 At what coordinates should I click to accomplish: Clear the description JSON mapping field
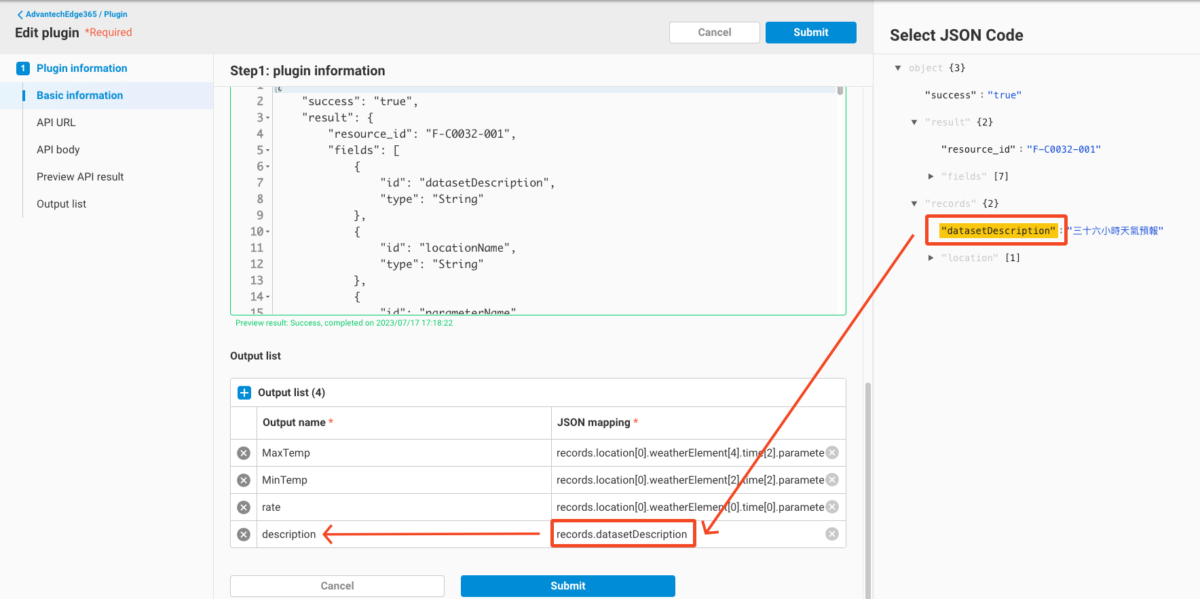(832, 534)
